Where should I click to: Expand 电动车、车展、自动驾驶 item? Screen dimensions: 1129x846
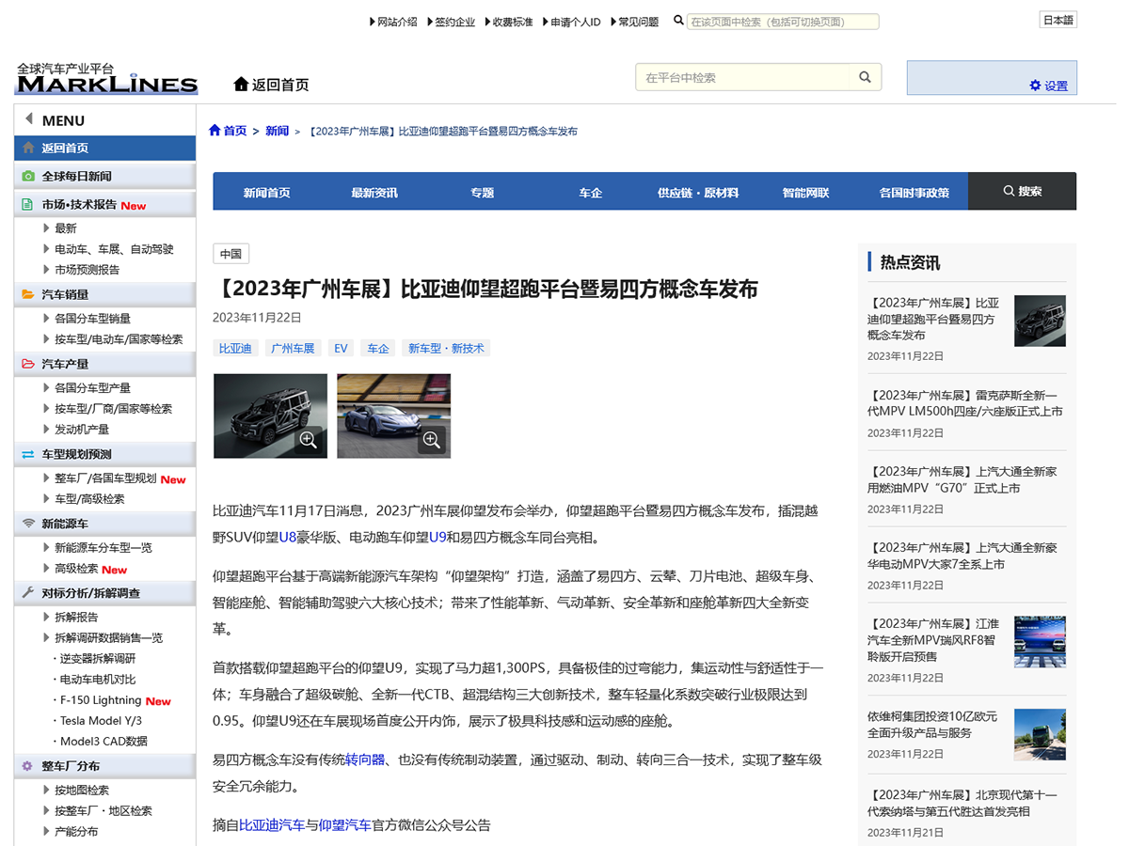(108, 249)
